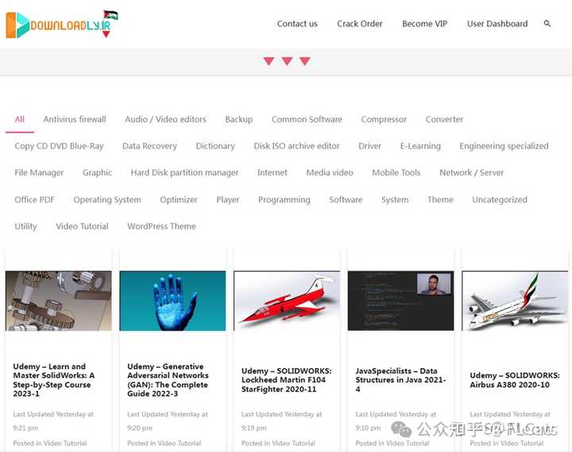
Task: Open the SolidWorks gears thumbnail
Action: coord(58,301)
